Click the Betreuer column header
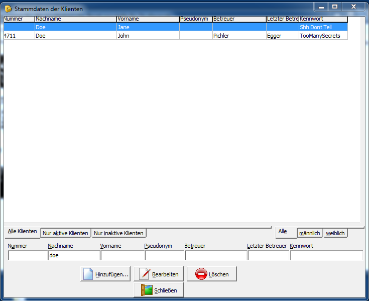This screenshot has width=369, height=301. 239,19
